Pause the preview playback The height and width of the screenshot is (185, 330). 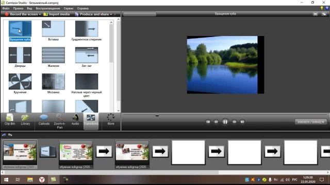[225, 122]
